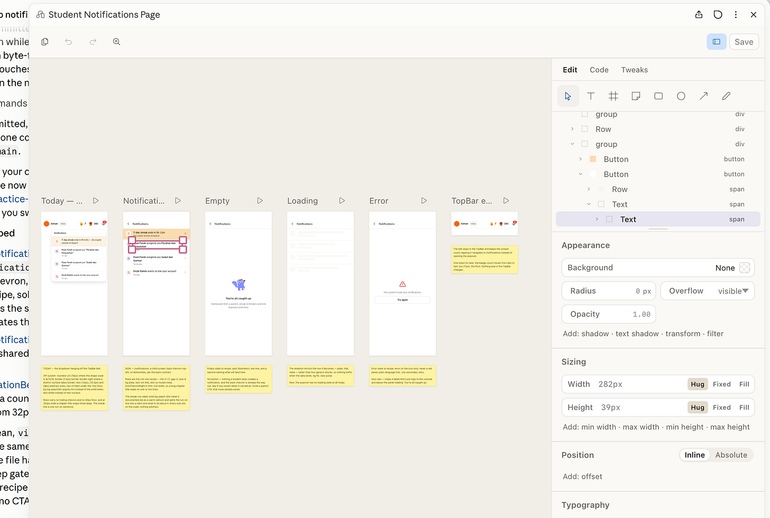This screenshot has height=518, width=770.
Task: Redo the last undone action
Action: 93,42
